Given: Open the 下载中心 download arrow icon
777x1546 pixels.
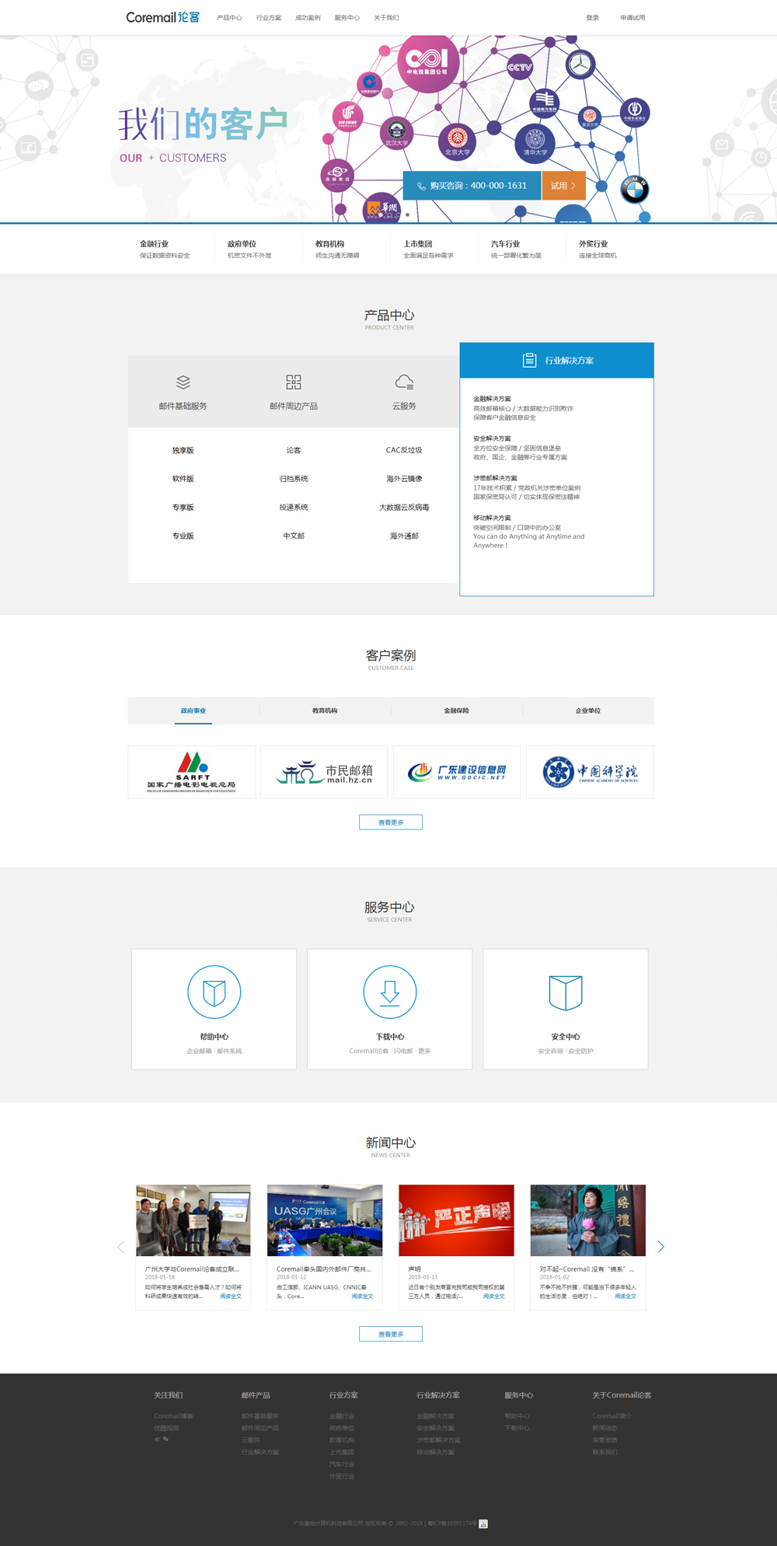Looking at the screenshot, I should (390, 992).
